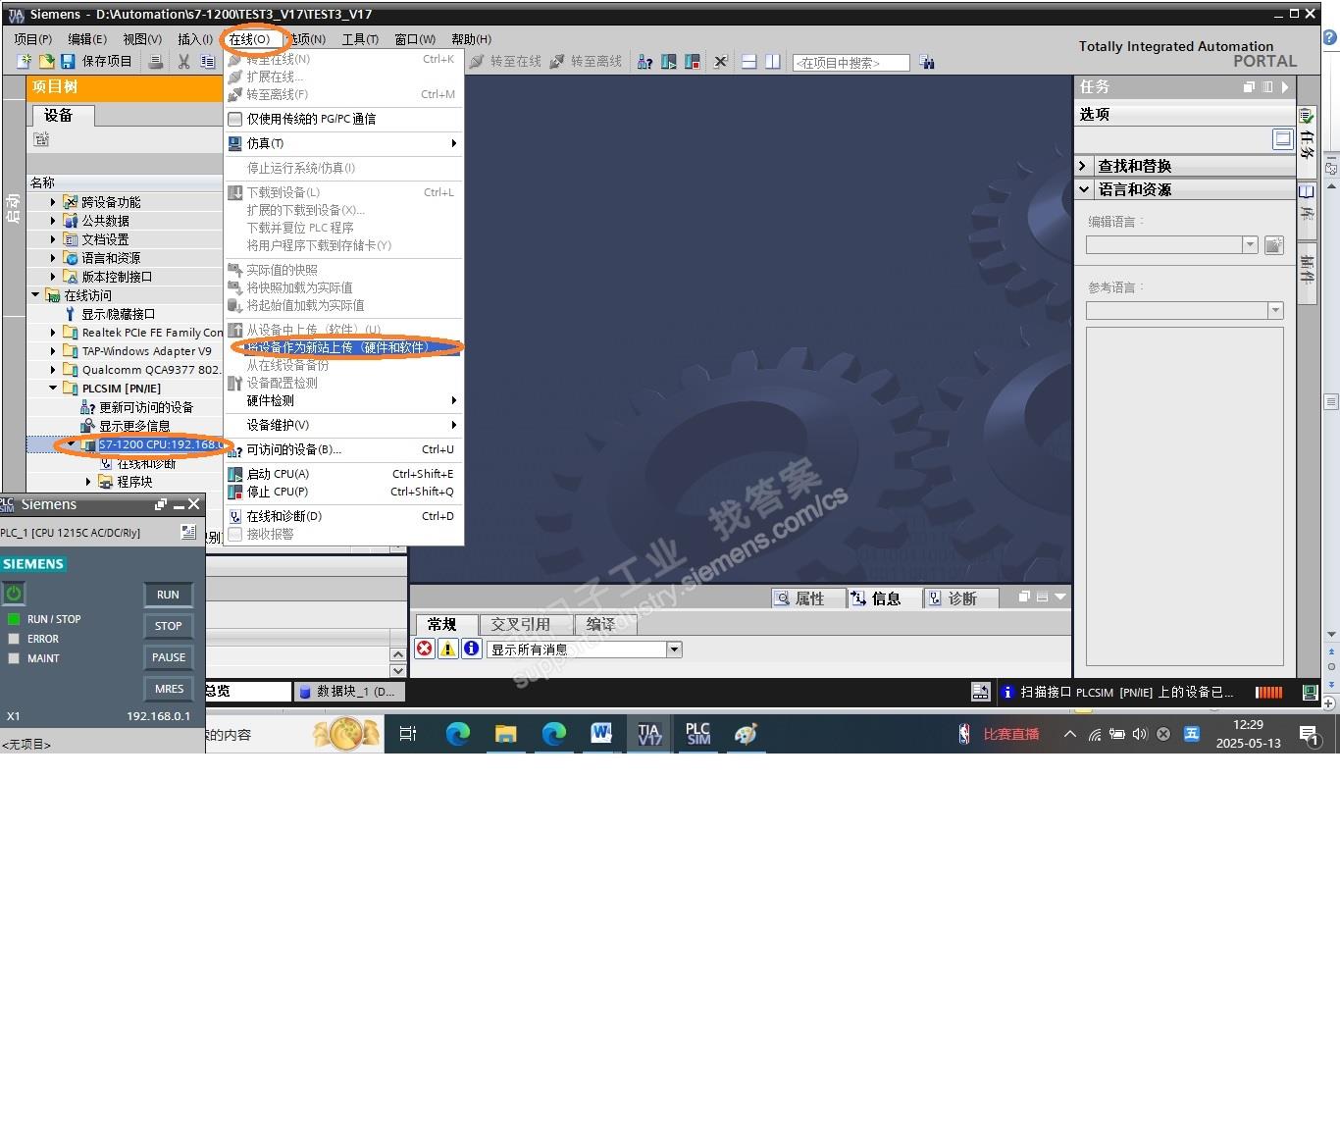Open the 编辑语言 dropdown
Screen dimensions: 1340x1144
click(1250, 245)
